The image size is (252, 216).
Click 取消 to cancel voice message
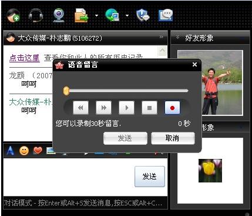[x=173, y=138]
